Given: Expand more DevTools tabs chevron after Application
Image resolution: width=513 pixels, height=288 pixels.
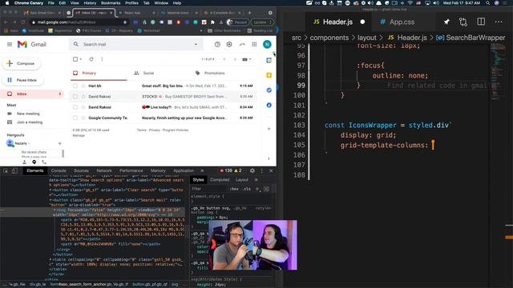Looking at the screenshot, I should click(x=202, y=170).
